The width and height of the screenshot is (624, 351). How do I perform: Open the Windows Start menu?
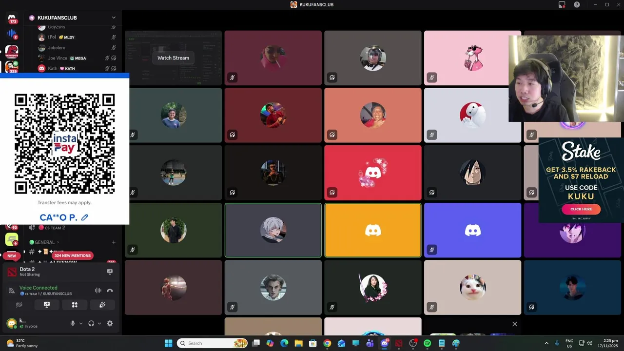[168, 343]
